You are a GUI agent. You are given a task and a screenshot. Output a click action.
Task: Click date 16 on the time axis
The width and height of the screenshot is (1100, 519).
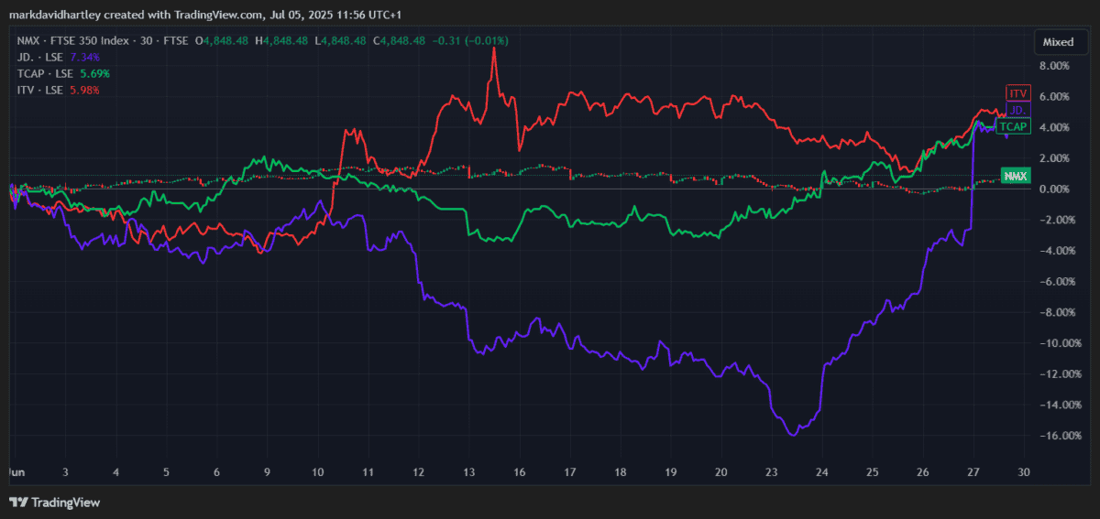[x=519, y=472]
